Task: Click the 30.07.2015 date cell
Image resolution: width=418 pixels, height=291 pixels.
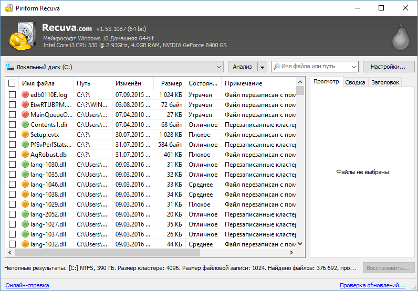Action: pos(132,135)
